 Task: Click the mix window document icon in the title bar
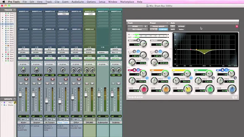[x=147, y=6]
